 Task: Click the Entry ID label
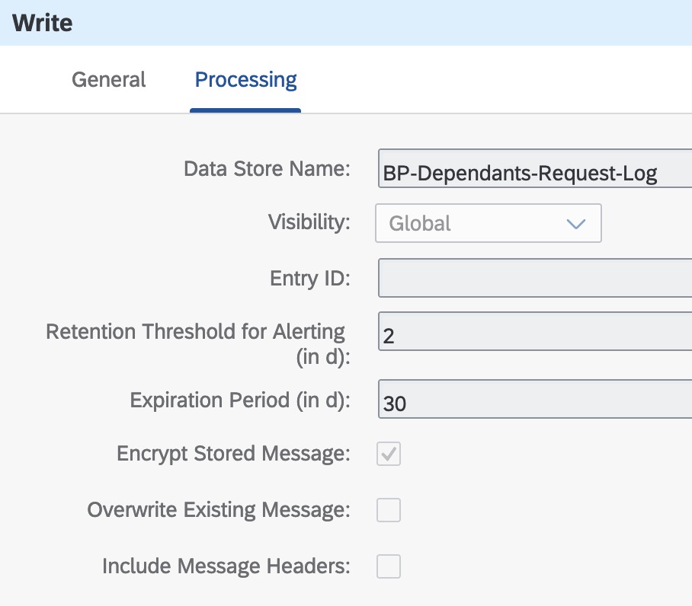(310, 279)
